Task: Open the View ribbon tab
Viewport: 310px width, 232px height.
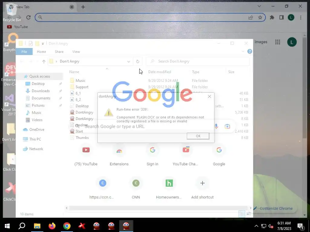Action: coord(76,52)
